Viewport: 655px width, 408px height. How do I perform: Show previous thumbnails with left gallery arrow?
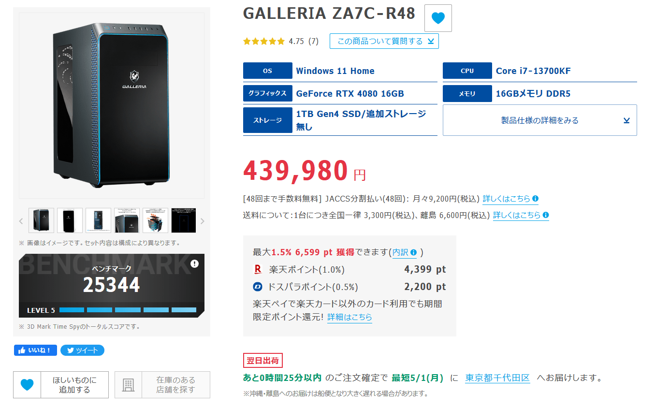coord(21,221)
